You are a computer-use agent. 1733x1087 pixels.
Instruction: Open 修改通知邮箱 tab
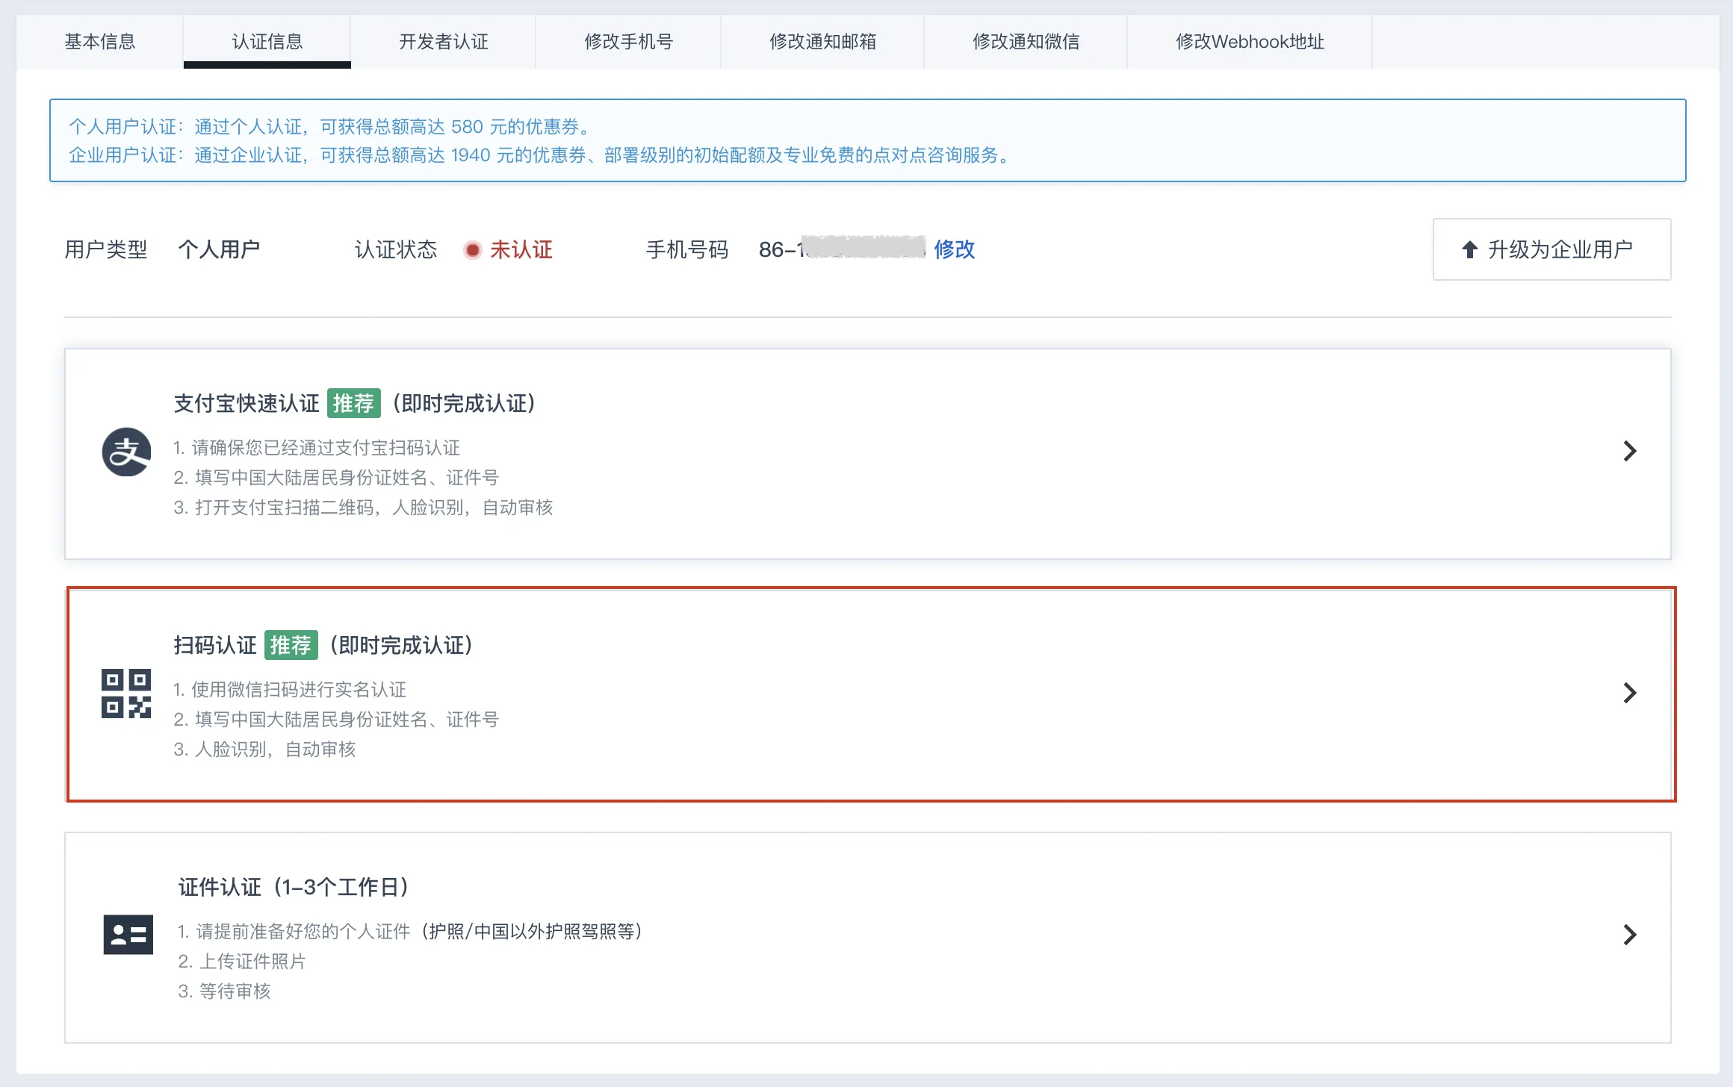pyautogui.click(x=823, y=42)
